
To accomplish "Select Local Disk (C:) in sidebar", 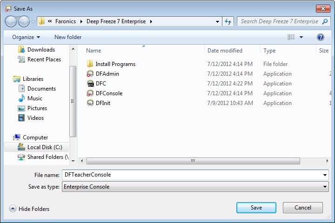I will coord(45,147).
